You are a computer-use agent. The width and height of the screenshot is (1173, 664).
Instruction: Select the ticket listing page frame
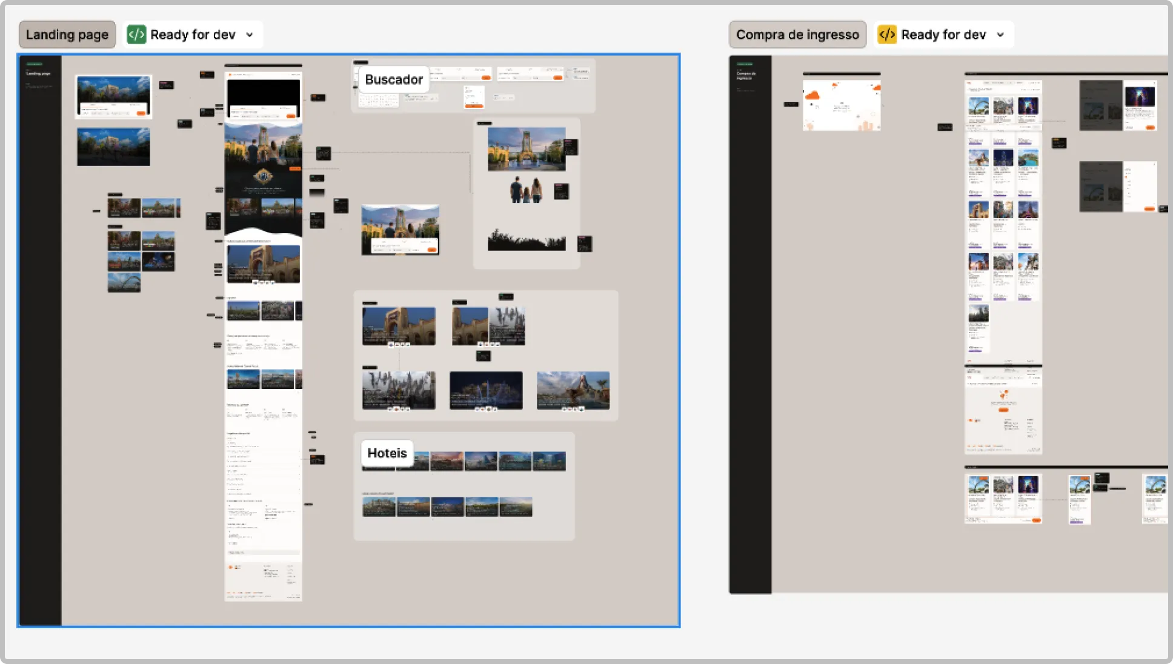tap(1003, 221)
